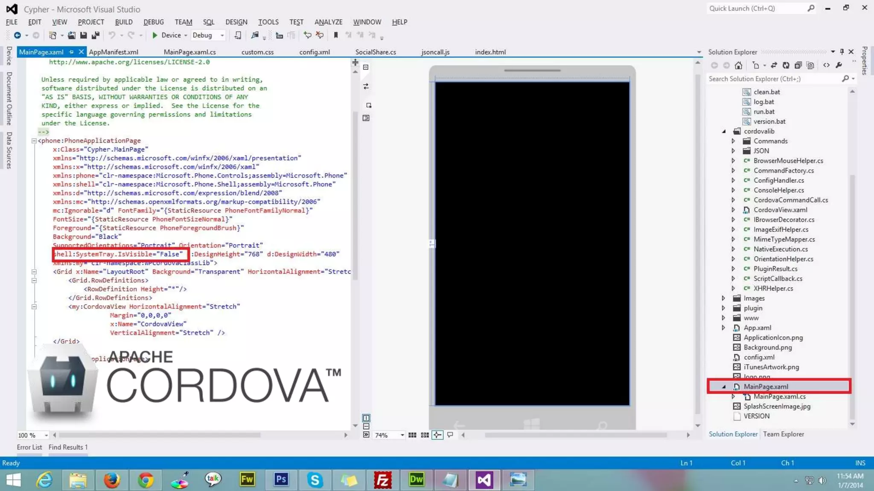Click Sync with Active Document arrows icon
This screenshot has width=874, height=491.
coord(774,65)
